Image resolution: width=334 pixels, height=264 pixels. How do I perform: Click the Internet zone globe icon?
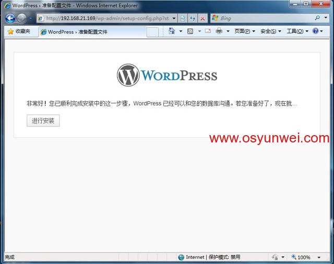(181, 257)
